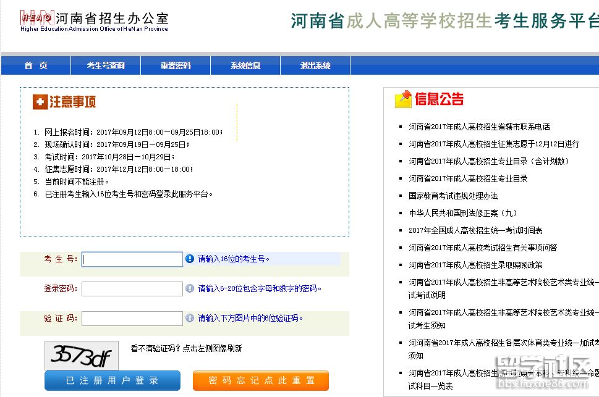Click the info icon beside the 考生号 hint
This screenshot has height=397, width=599.
(x=190, y=259)
